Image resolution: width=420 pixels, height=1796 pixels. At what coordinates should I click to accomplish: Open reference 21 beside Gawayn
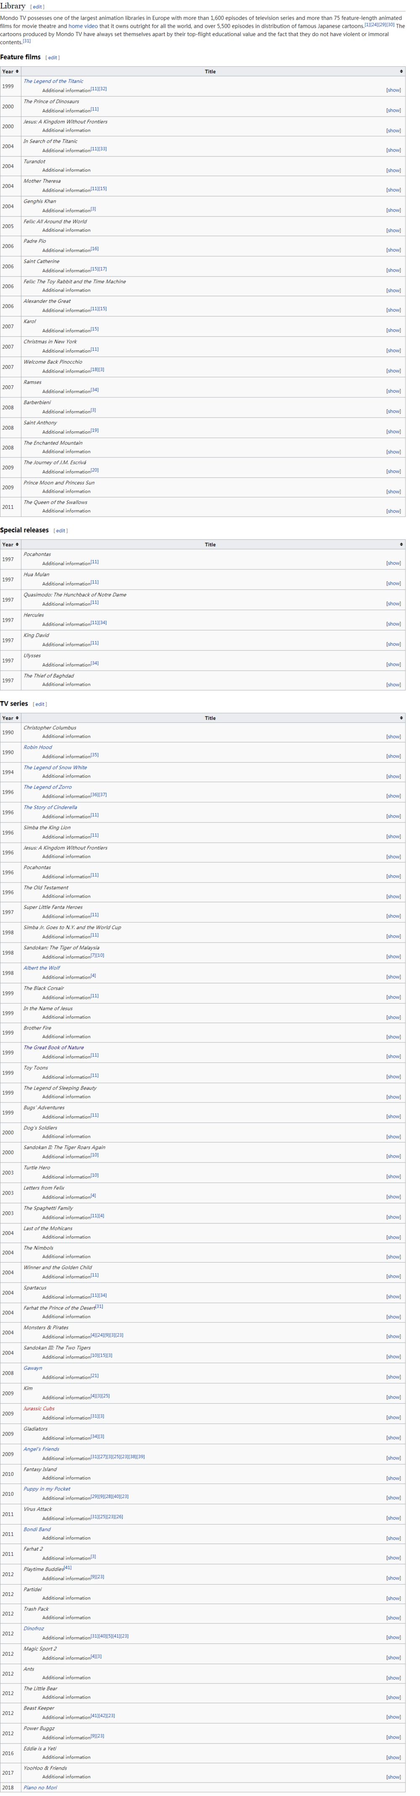(95, 1376)
